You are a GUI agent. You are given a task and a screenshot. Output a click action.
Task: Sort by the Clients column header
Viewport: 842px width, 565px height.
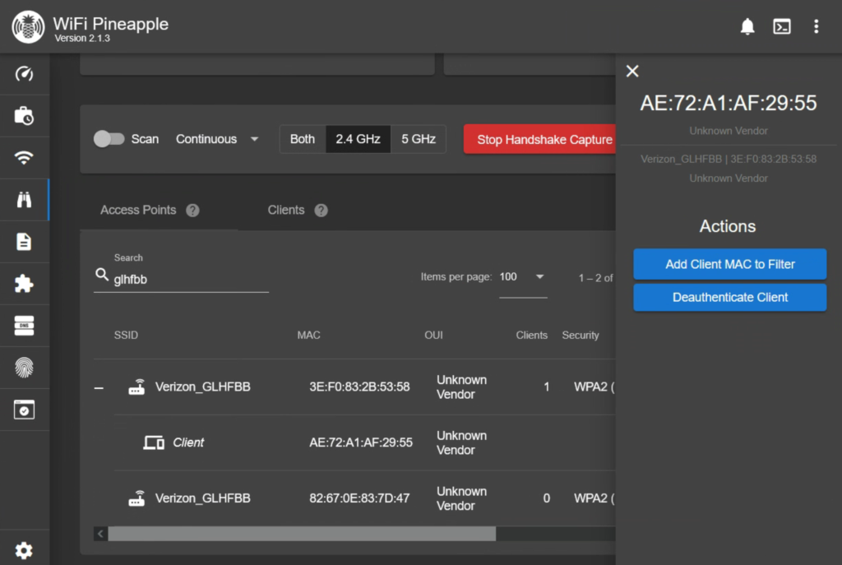[x=532, y=335]
